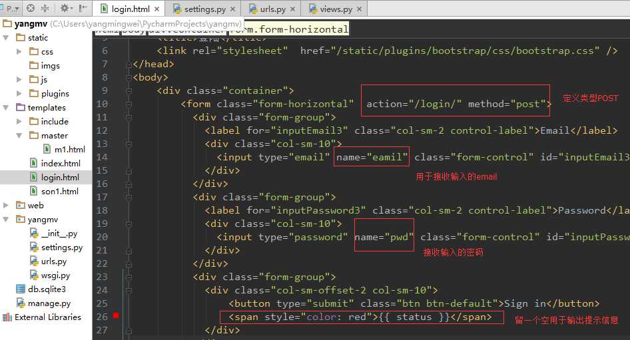This screenshot has width=630, height=340.
Task: Click the __init__.py python file icon
Action: (34, 234)
